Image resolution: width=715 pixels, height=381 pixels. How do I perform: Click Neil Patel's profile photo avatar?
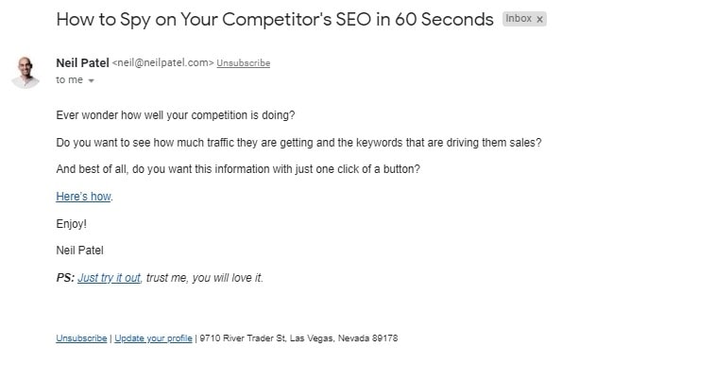pyautogui.click(x=26, y=71)
